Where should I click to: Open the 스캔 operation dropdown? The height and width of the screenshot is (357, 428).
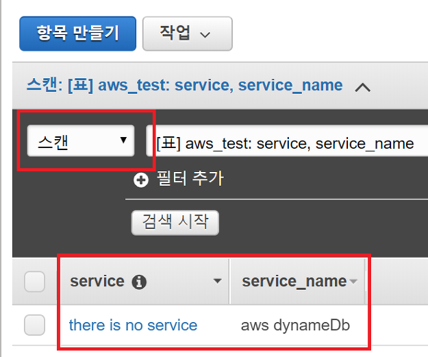(x=81, y=140)
